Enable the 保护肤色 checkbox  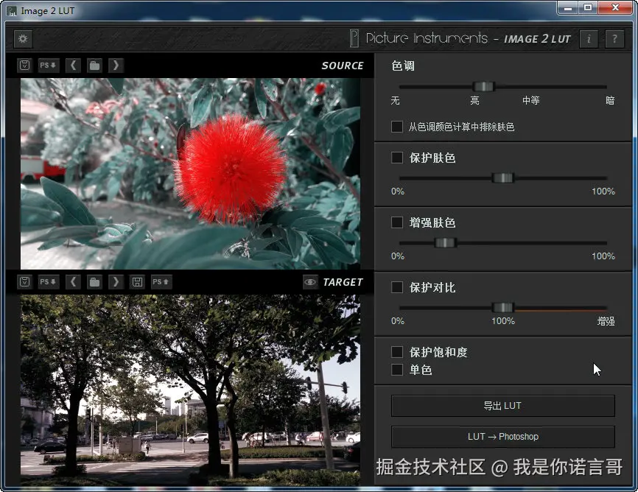click(396, 158)
